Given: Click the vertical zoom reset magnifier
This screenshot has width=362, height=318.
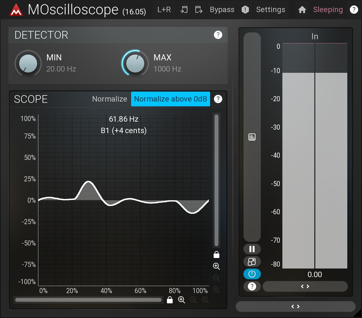Looking at the screenshot, I should 216,290.
